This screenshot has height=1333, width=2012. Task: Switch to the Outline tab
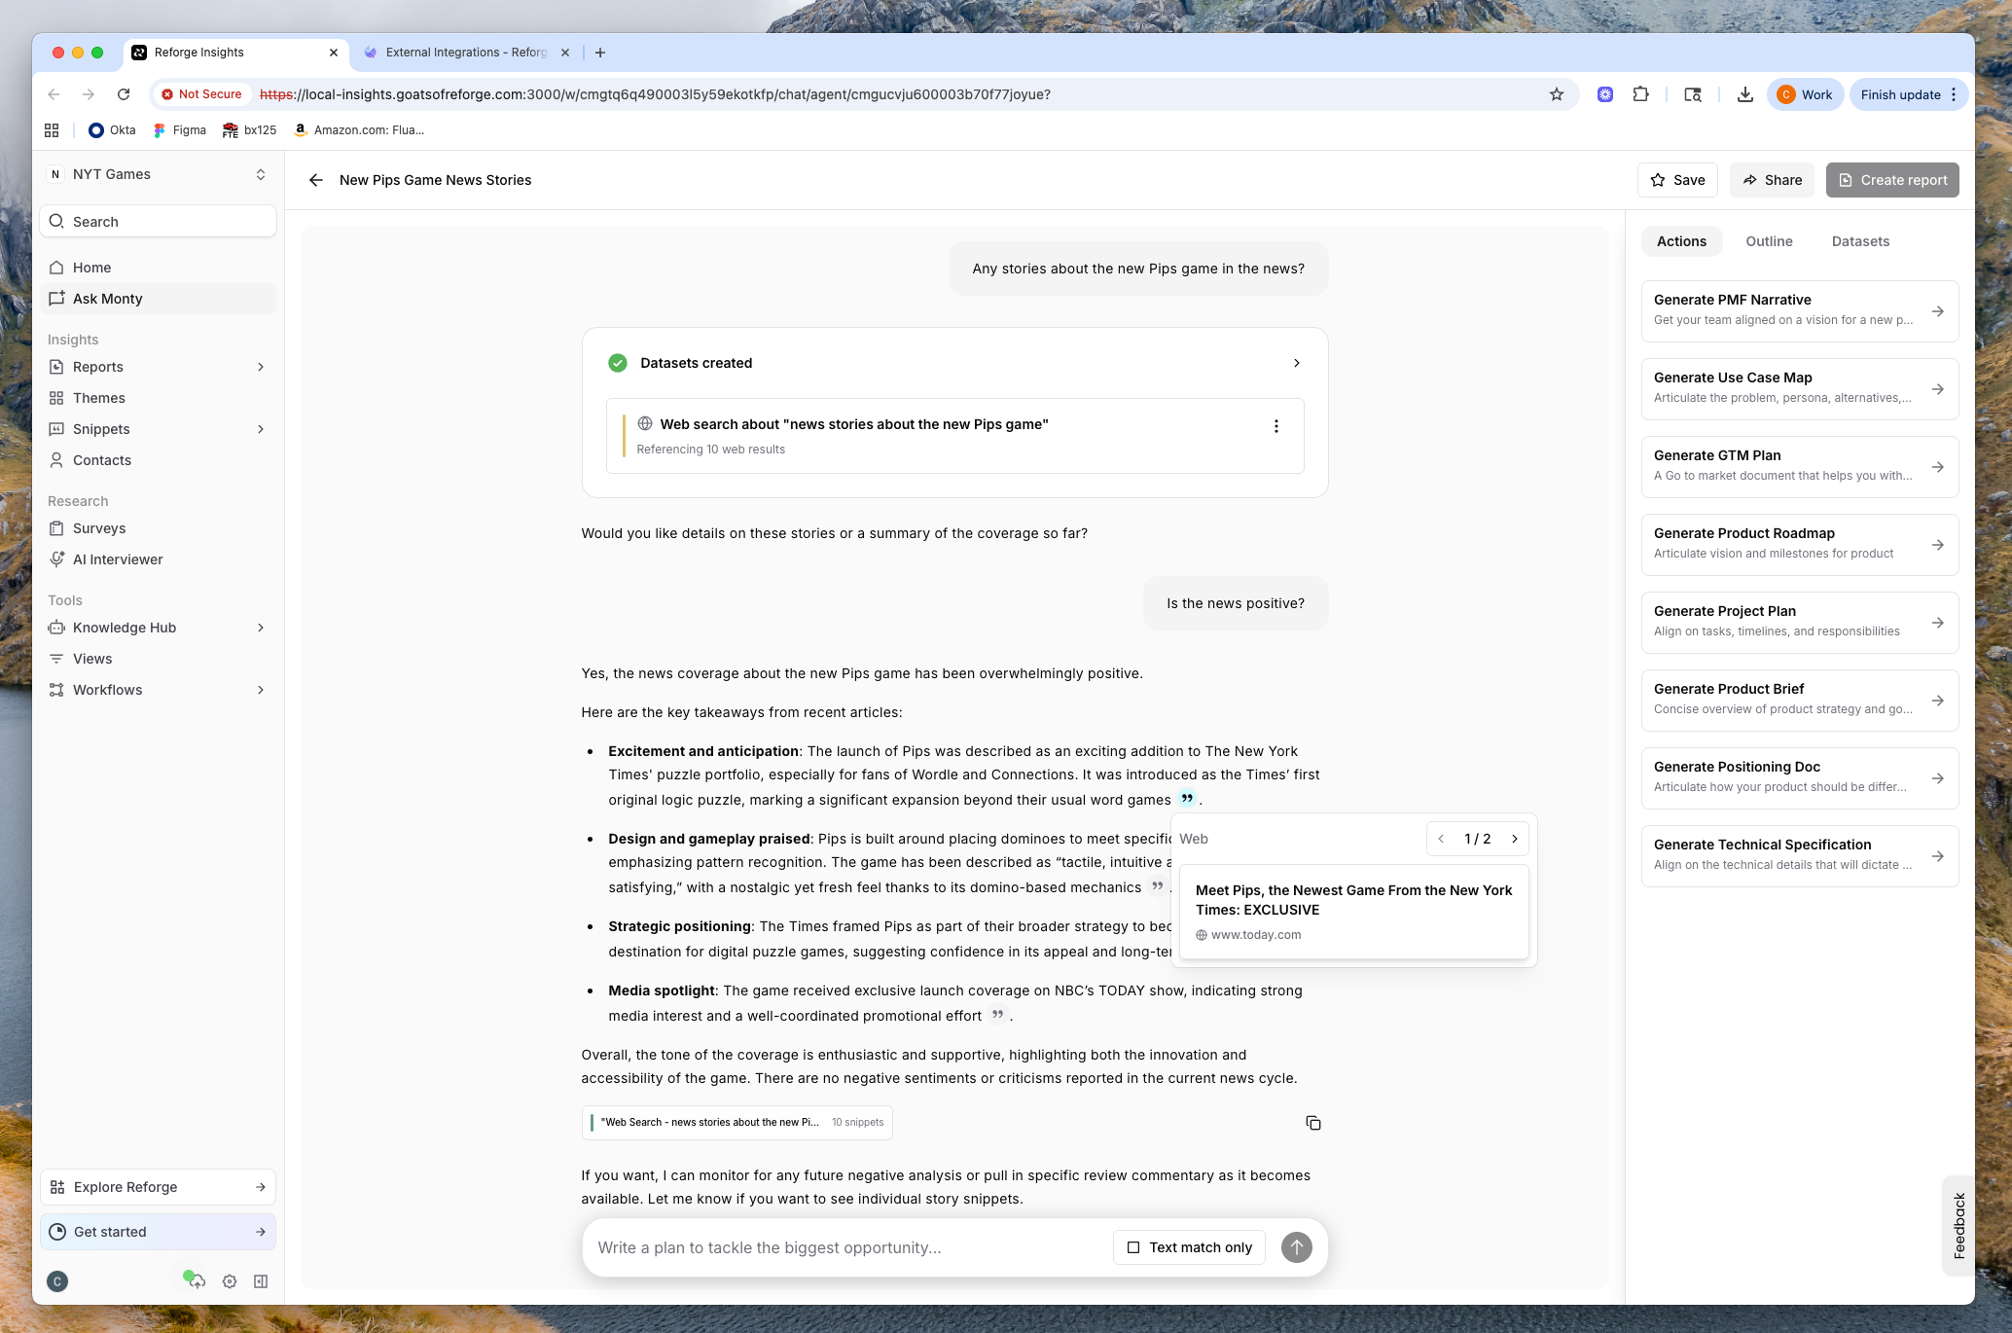1768,241
